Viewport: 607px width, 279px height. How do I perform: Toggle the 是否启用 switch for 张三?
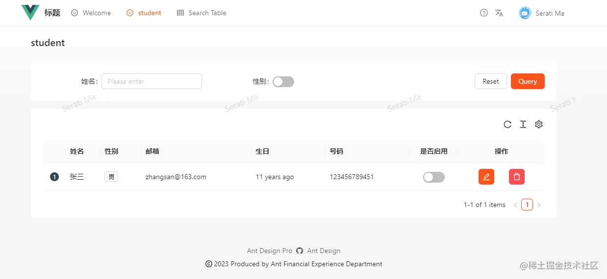(x=434, y=177)
